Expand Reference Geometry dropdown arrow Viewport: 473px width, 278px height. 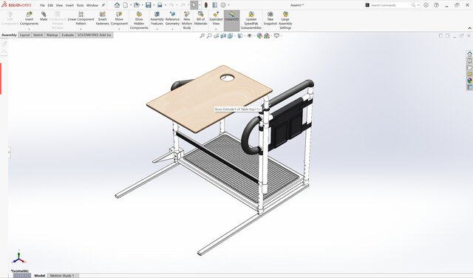click(x=172, y=29)
